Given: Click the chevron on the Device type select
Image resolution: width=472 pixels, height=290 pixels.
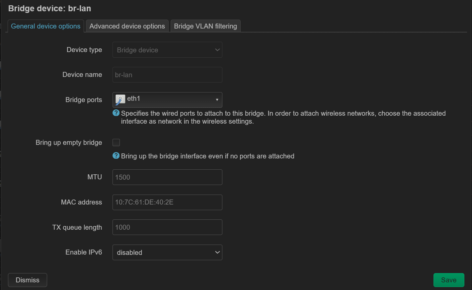Looking at the screenshot, I should pos(217,50).
